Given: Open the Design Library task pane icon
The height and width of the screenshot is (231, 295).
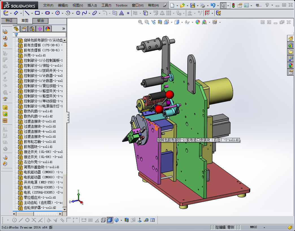Looking at the screenshot, I should (x=291, y=45).
